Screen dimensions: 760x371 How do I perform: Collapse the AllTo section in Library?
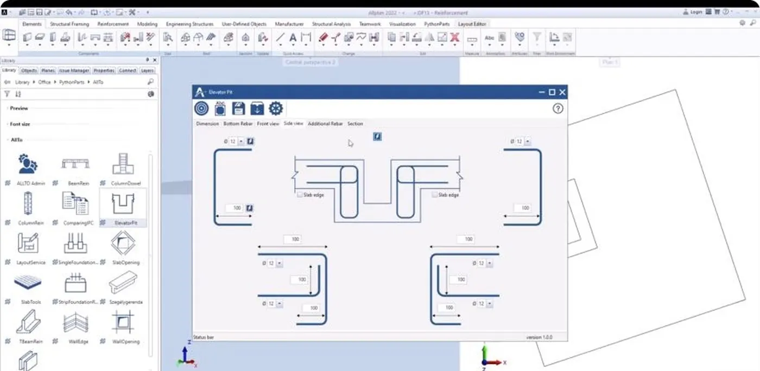pos(16,140)
